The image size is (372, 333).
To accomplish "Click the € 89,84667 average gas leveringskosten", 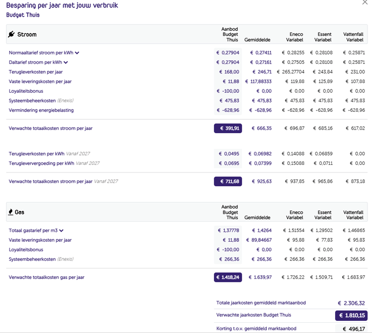I will [259, 240].
